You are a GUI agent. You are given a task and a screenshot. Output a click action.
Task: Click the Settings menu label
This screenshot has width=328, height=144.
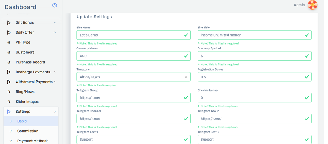[23, 112]
